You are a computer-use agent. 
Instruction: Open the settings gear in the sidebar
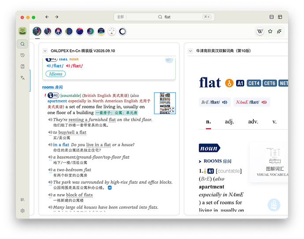(22, 211)
